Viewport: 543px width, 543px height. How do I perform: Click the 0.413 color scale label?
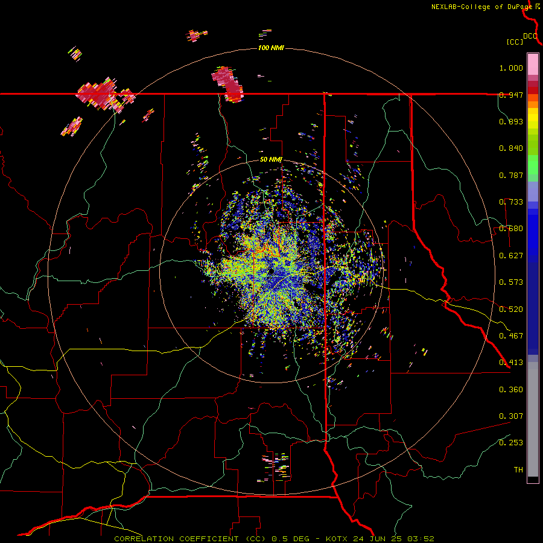point(511,363)
